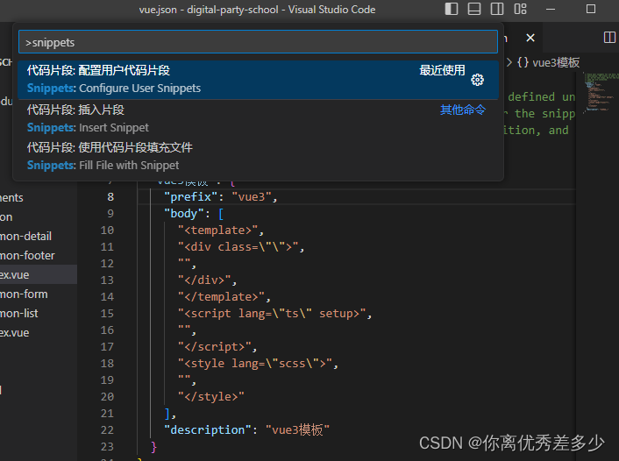Click the script lang ts setup string
The height and width of the screenshot is (461, 619).
click(272, 314)
